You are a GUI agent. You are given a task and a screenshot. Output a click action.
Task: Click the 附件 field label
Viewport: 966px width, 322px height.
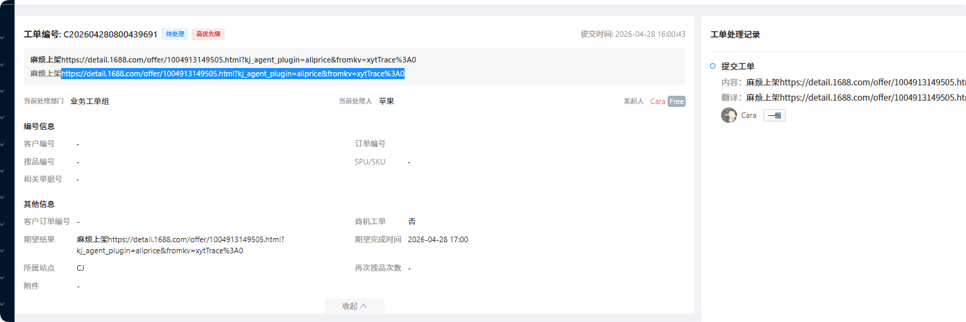pyautogui.click(x=31, y=286)
